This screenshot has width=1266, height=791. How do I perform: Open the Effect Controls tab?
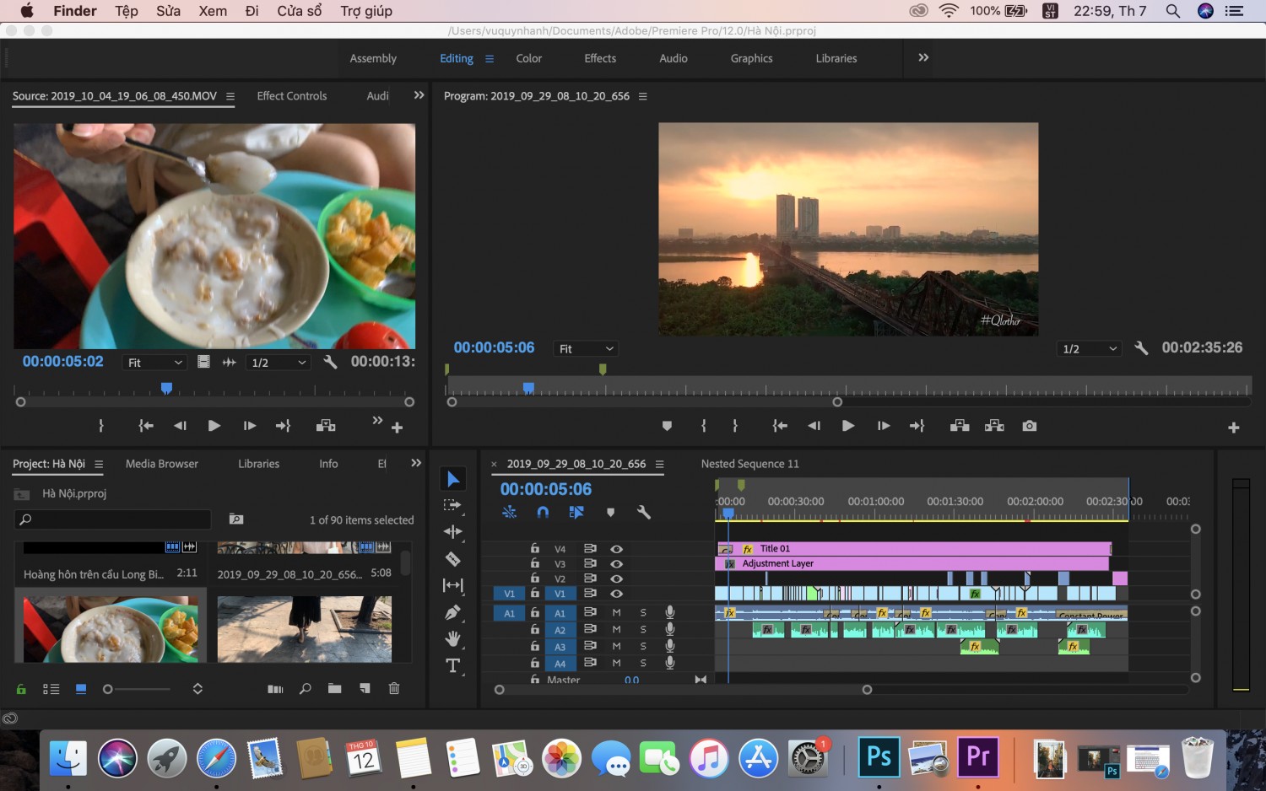[x=292, y=96]
